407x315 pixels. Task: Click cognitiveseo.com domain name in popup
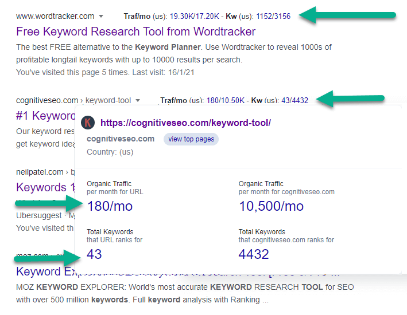[x=121, y=139]
